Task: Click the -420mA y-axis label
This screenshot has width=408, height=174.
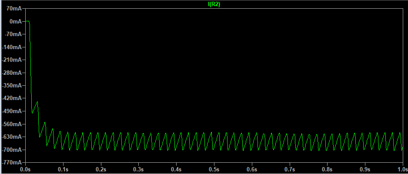Action: coord(13,98)
